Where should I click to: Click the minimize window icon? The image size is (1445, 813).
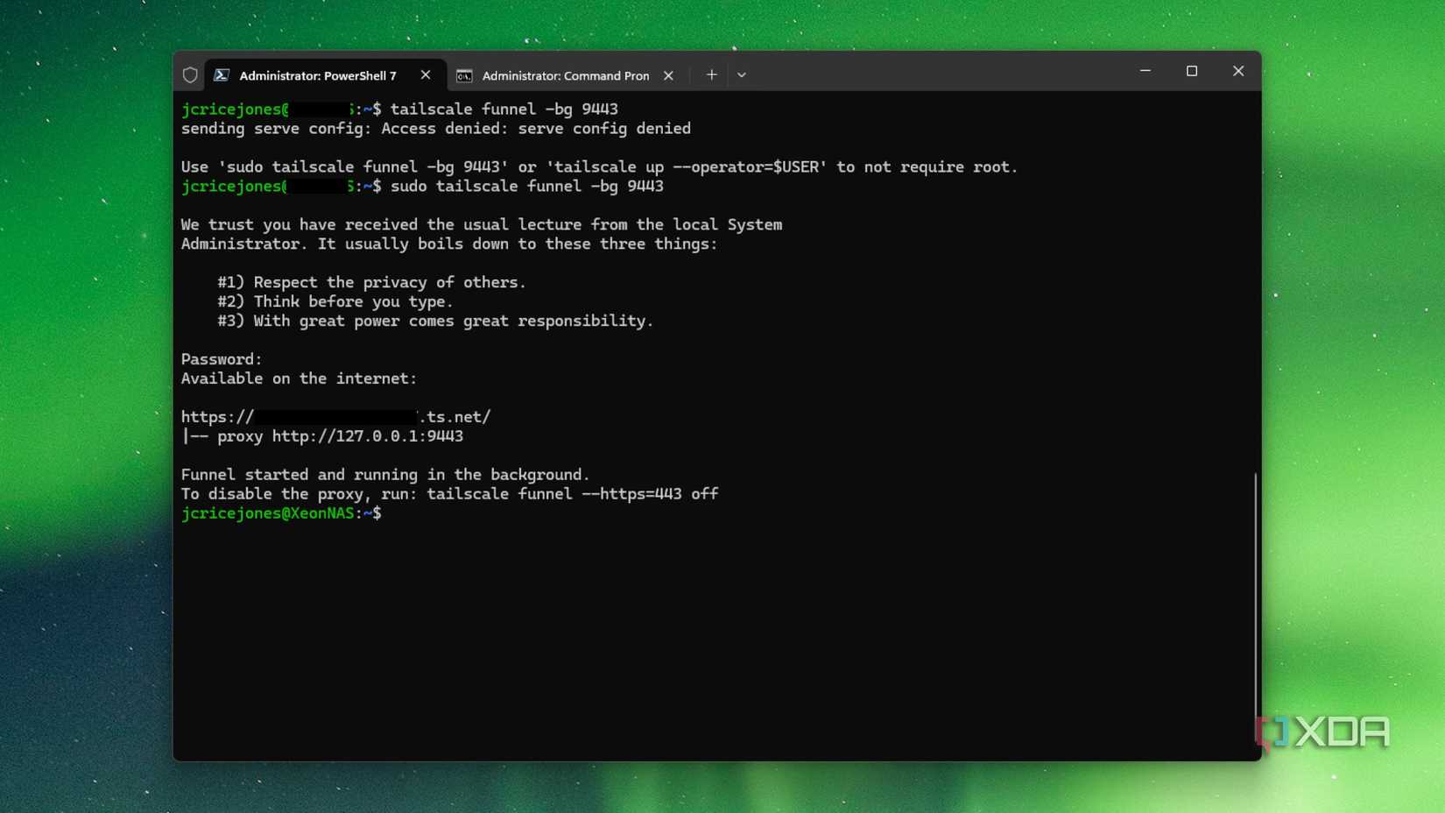pyautogui.click(x=1145, y=71)
